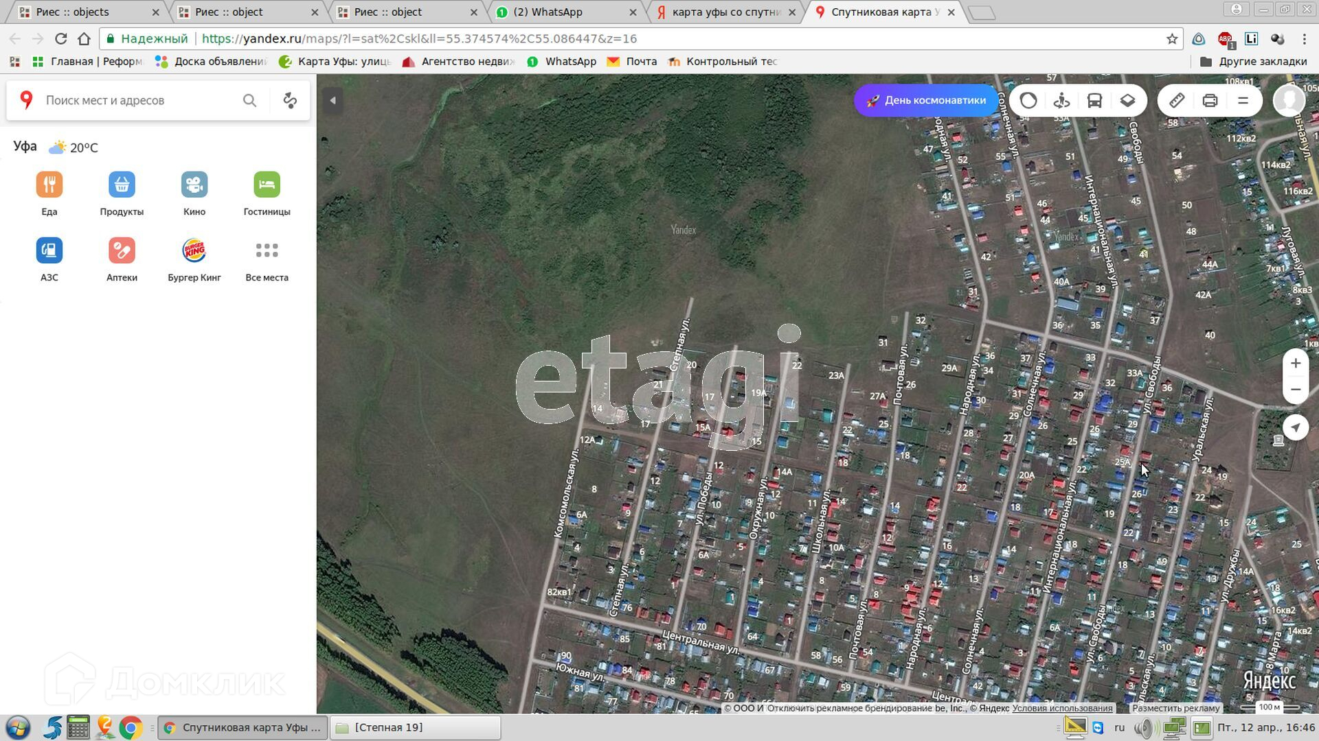The width and height of the screenshot is (1319, 741).
Task: Focus the Поиск мест и адресов field
Action: tap(137, 101)
